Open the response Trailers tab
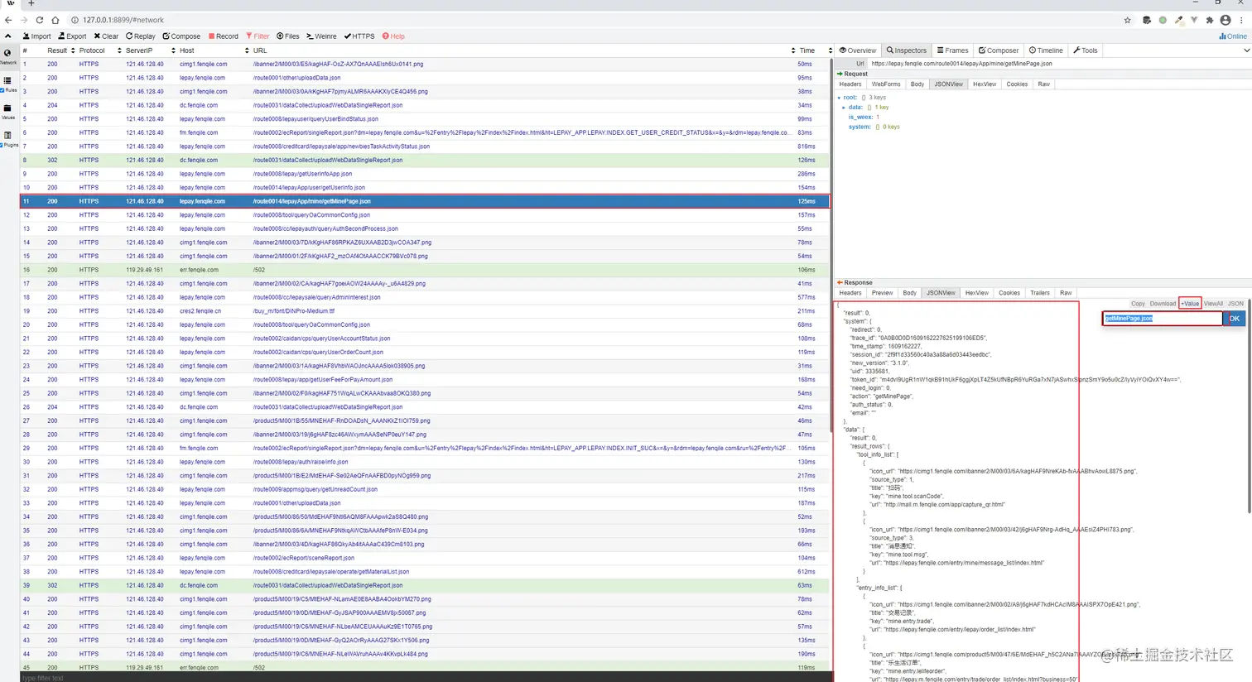Viewport: 1252px width, 682px height. coord(1040,293)
